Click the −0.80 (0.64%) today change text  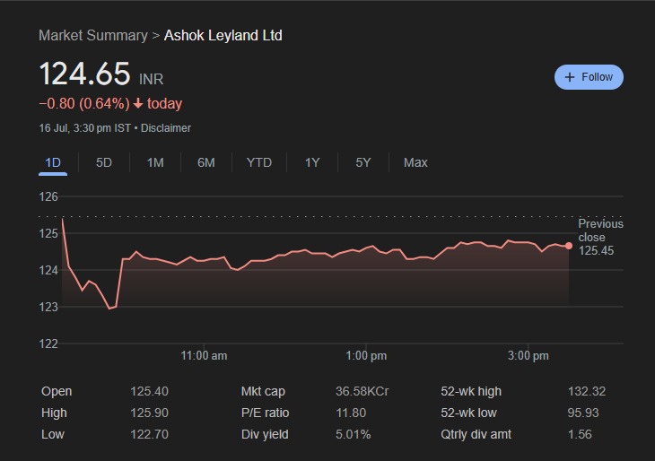(x=110, y=103)
